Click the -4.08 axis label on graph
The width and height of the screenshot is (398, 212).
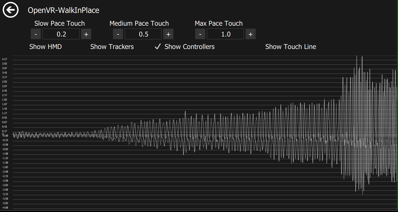(x=5, y=208)
